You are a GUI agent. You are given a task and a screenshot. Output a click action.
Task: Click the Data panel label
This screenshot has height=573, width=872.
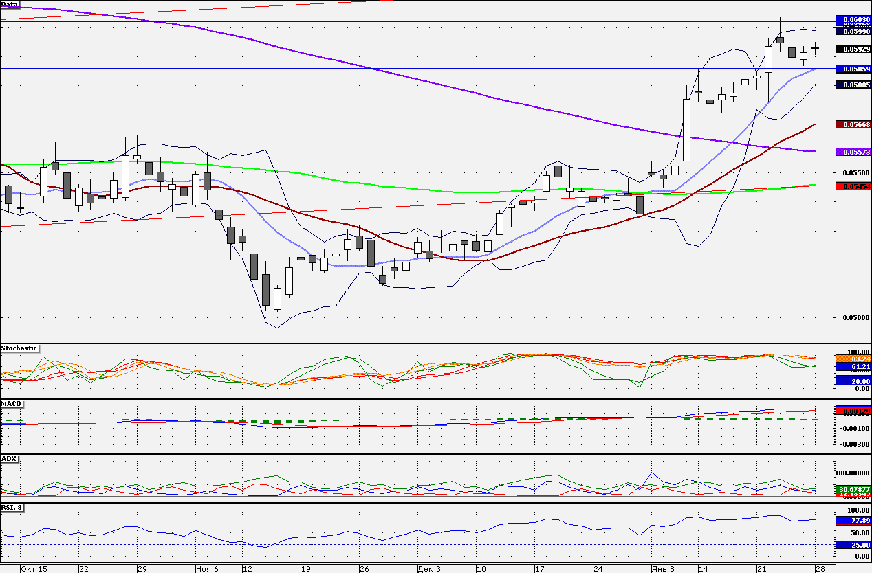[x=10, y=4]
